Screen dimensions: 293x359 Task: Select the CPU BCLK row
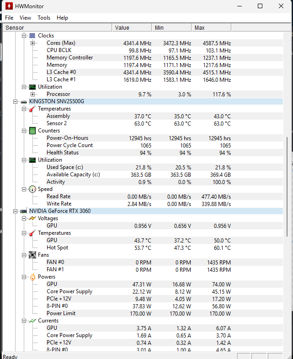(x=165, y=50)
